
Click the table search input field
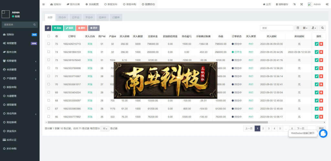(277, 28)
